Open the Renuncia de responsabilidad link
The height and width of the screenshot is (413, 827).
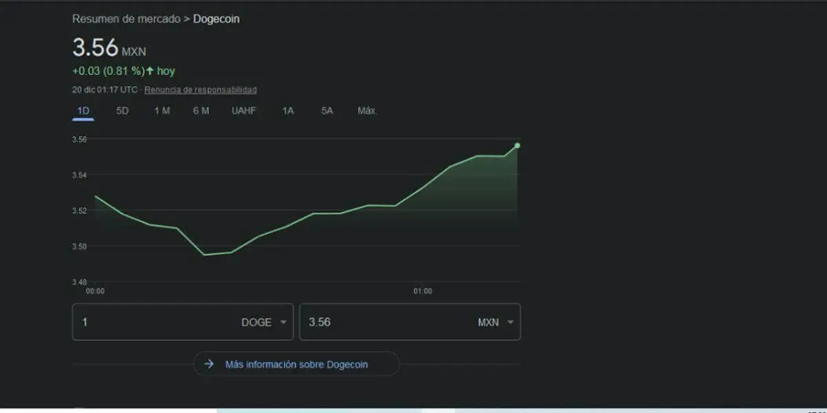click(x=200, y=90)
